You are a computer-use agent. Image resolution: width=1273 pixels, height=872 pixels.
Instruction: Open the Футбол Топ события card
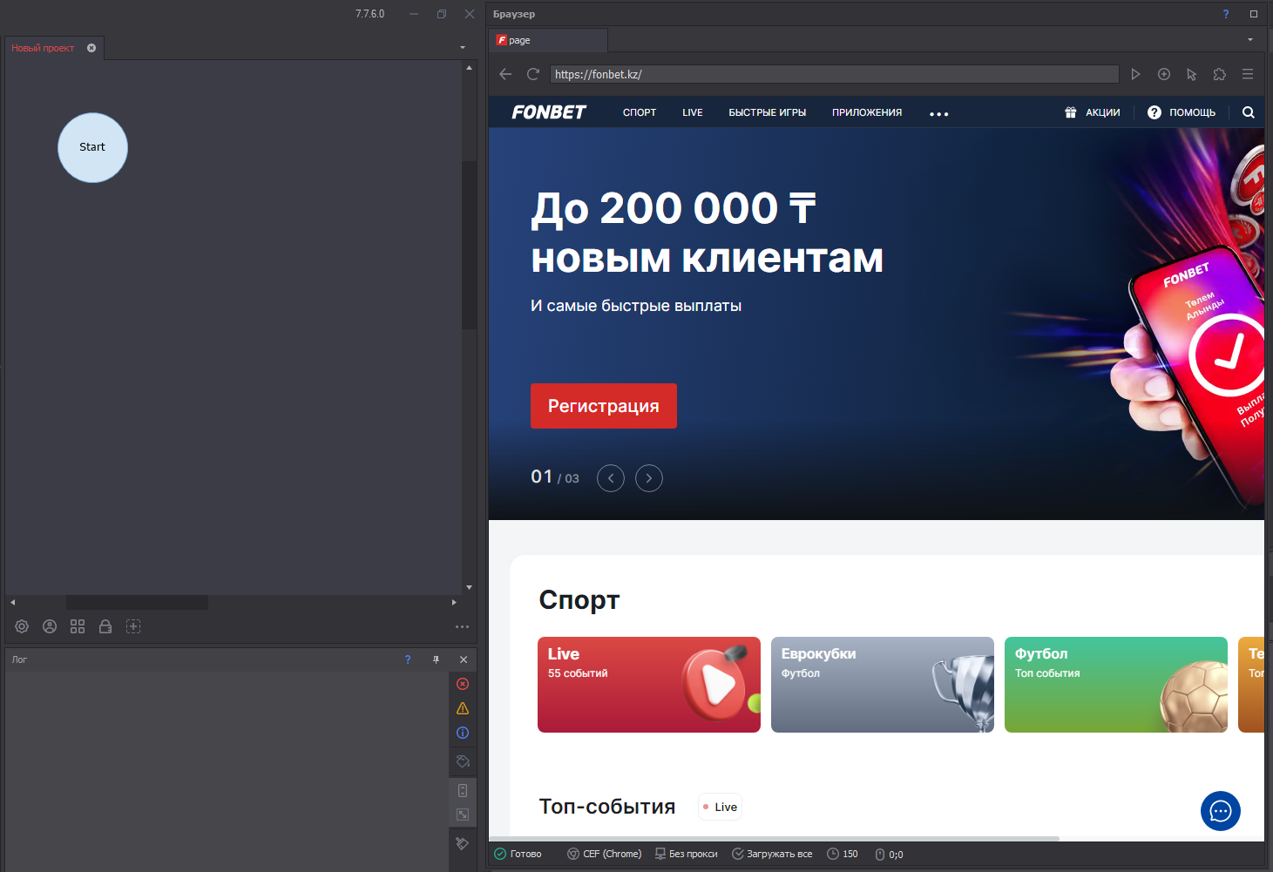1116,685
